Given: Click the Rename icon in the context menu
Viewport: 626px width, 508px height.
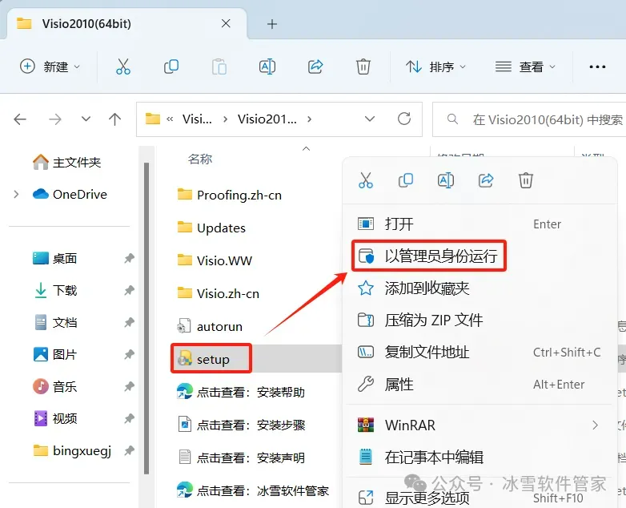Looking at the screenshot, I should [446, 180].
